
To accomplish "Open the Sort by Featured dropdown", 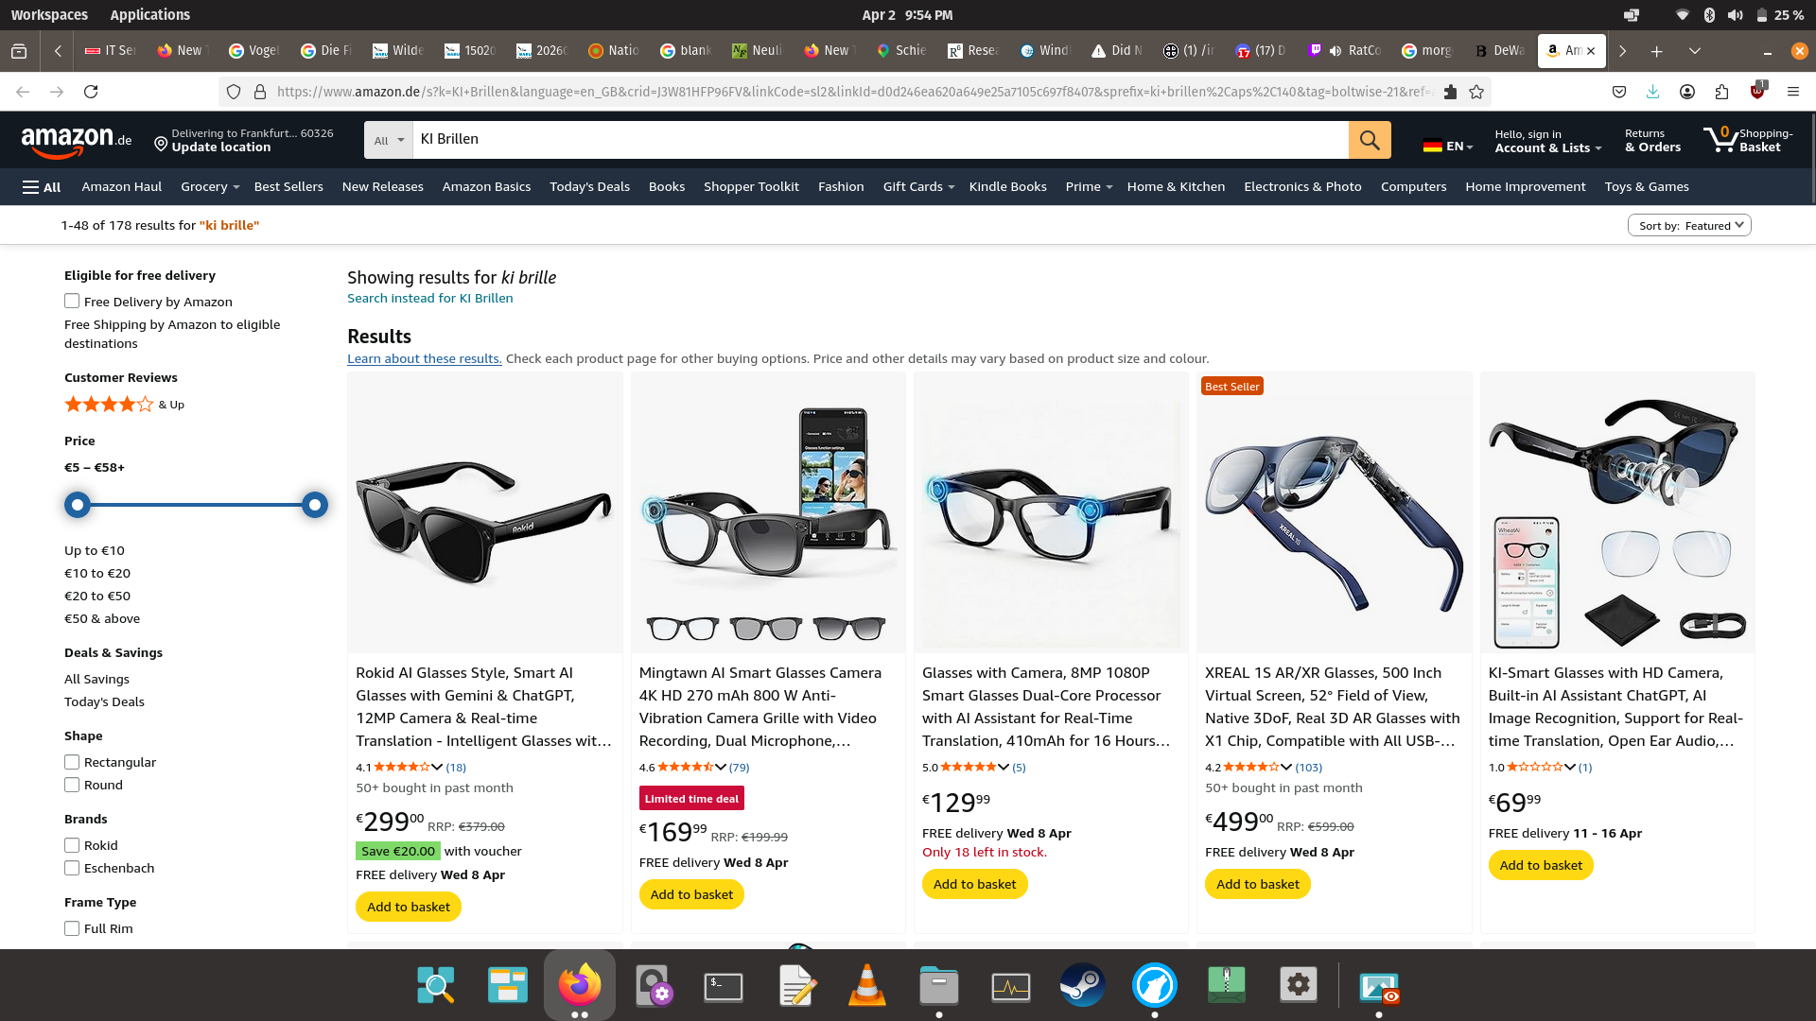I will point(1689,226).
